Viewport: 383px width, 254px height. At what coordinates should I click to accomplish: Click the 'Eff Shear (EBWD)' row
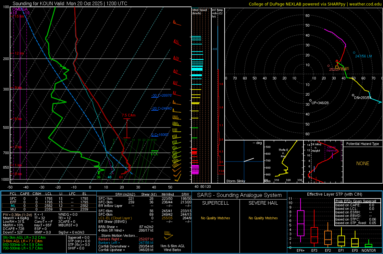pyautogui.click(x=145, y=222)
